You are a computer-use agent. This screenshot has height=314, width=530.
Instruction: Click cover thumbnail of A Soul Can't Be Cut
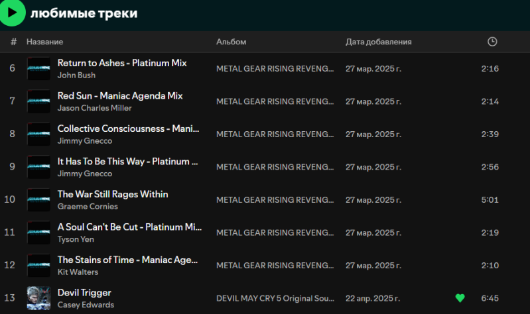point(38,233)
